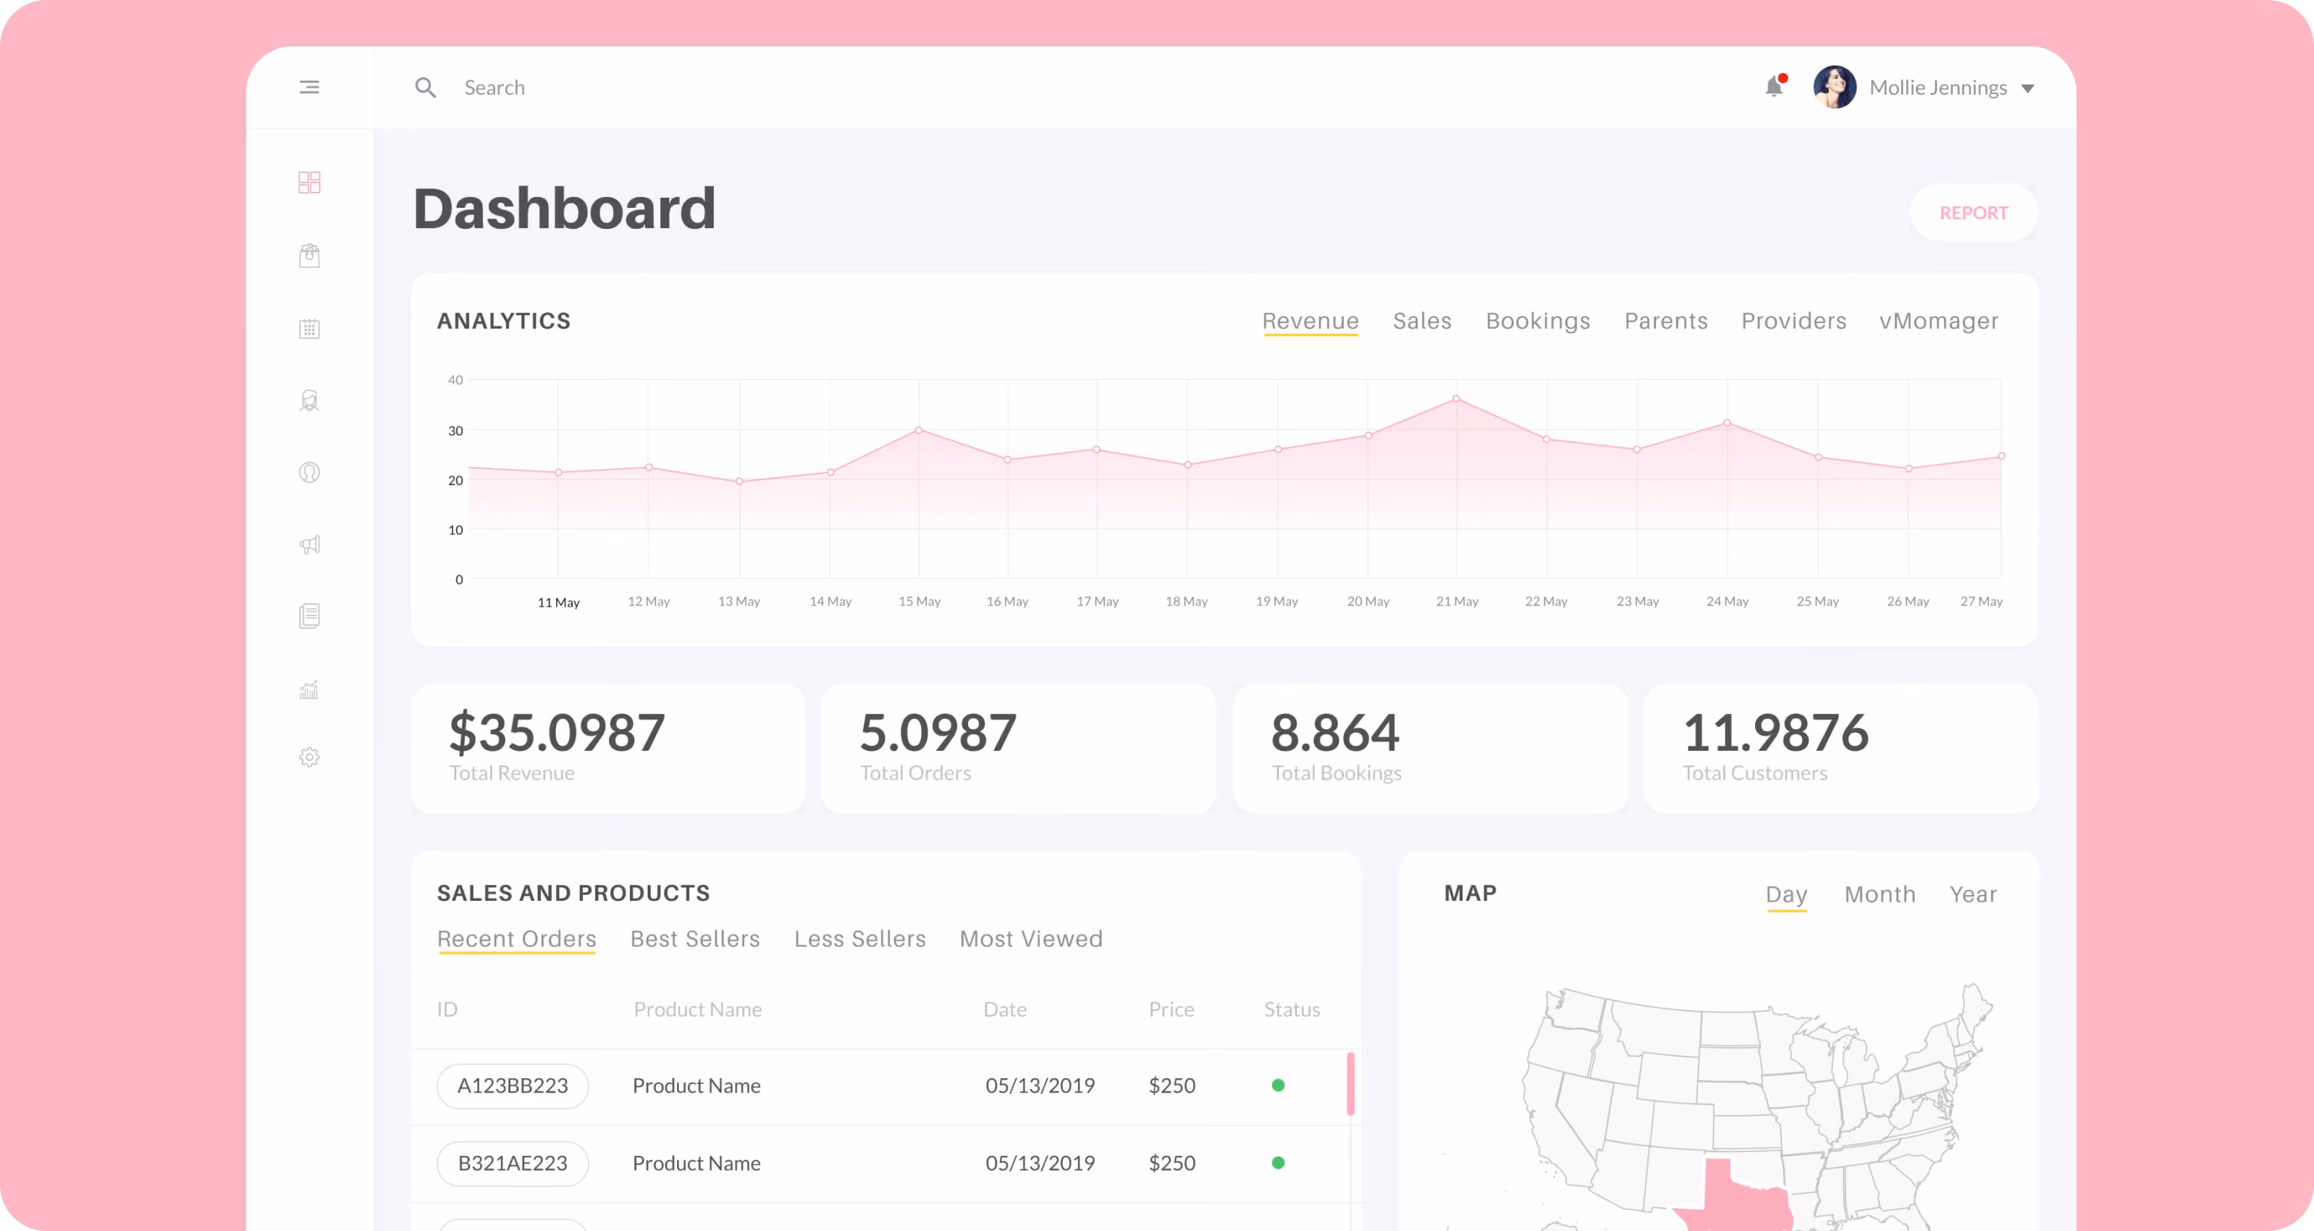2314x1231 pixels.
Task: Open the documents sidebar icon
Action: pos(309,615)
